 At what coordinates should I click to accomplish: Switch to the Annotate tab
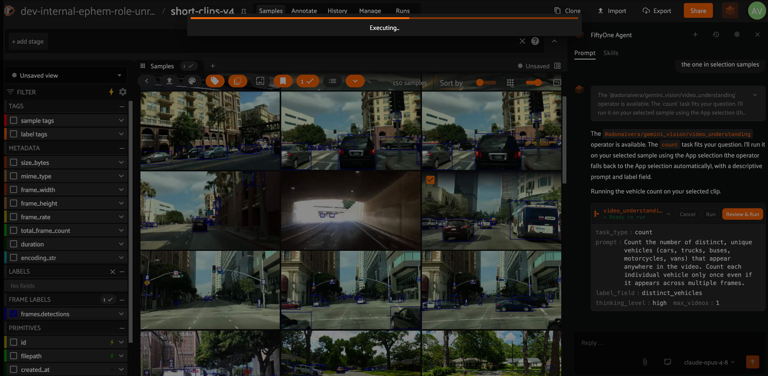coord(304,11)
